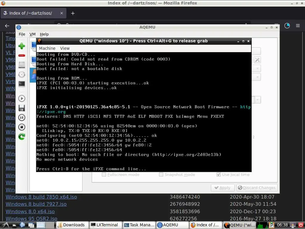Viewport: 305px width, 229px height.
Task: Click Firefox back arrow button
Action: point(7,26)
